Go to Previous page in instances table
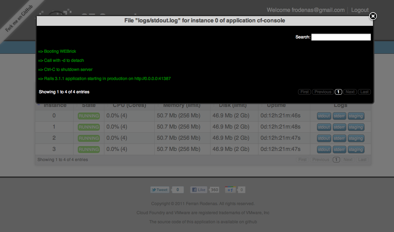This screenshot has width=394, height=232. click(320, 160)
